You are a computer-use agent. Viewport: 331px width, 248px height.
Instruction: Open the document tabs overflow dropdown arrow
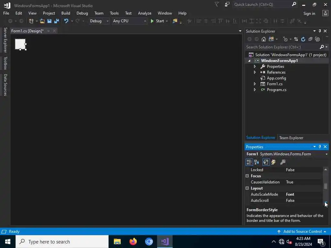[240, 31]
